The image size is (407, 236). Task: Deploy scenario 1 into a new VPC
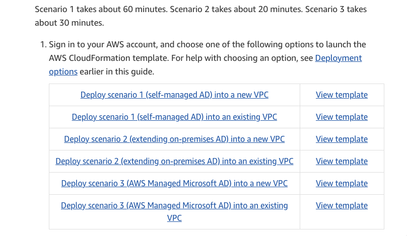(174, 95)
